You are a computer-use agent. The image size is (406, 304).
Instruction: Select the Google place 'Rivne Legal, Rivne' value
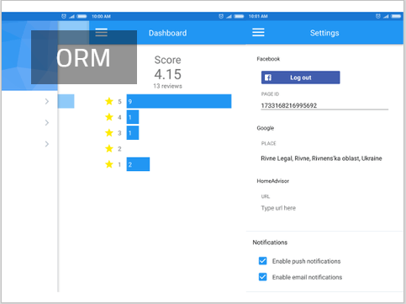click(321, 158)
